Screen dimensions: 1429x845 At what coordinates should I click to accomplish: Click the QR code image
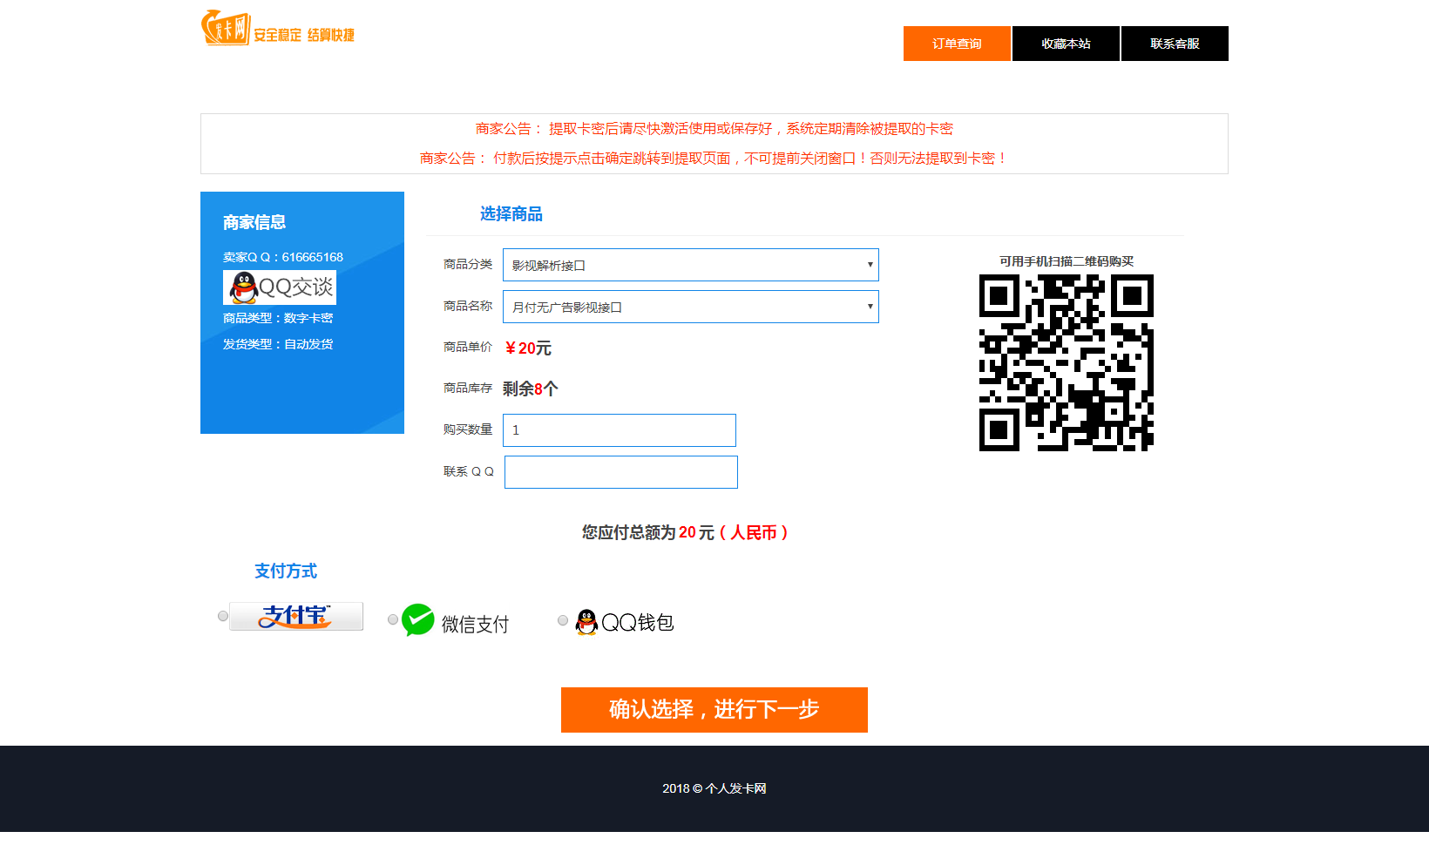point(1066,362)
